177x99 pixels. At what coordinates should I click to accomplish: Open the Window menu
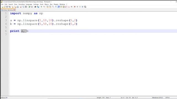pos(62,4)
